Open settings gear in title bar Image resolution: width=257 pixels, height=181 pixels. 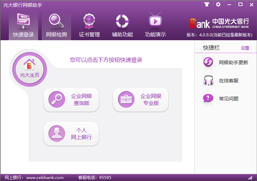pos(218,4)
